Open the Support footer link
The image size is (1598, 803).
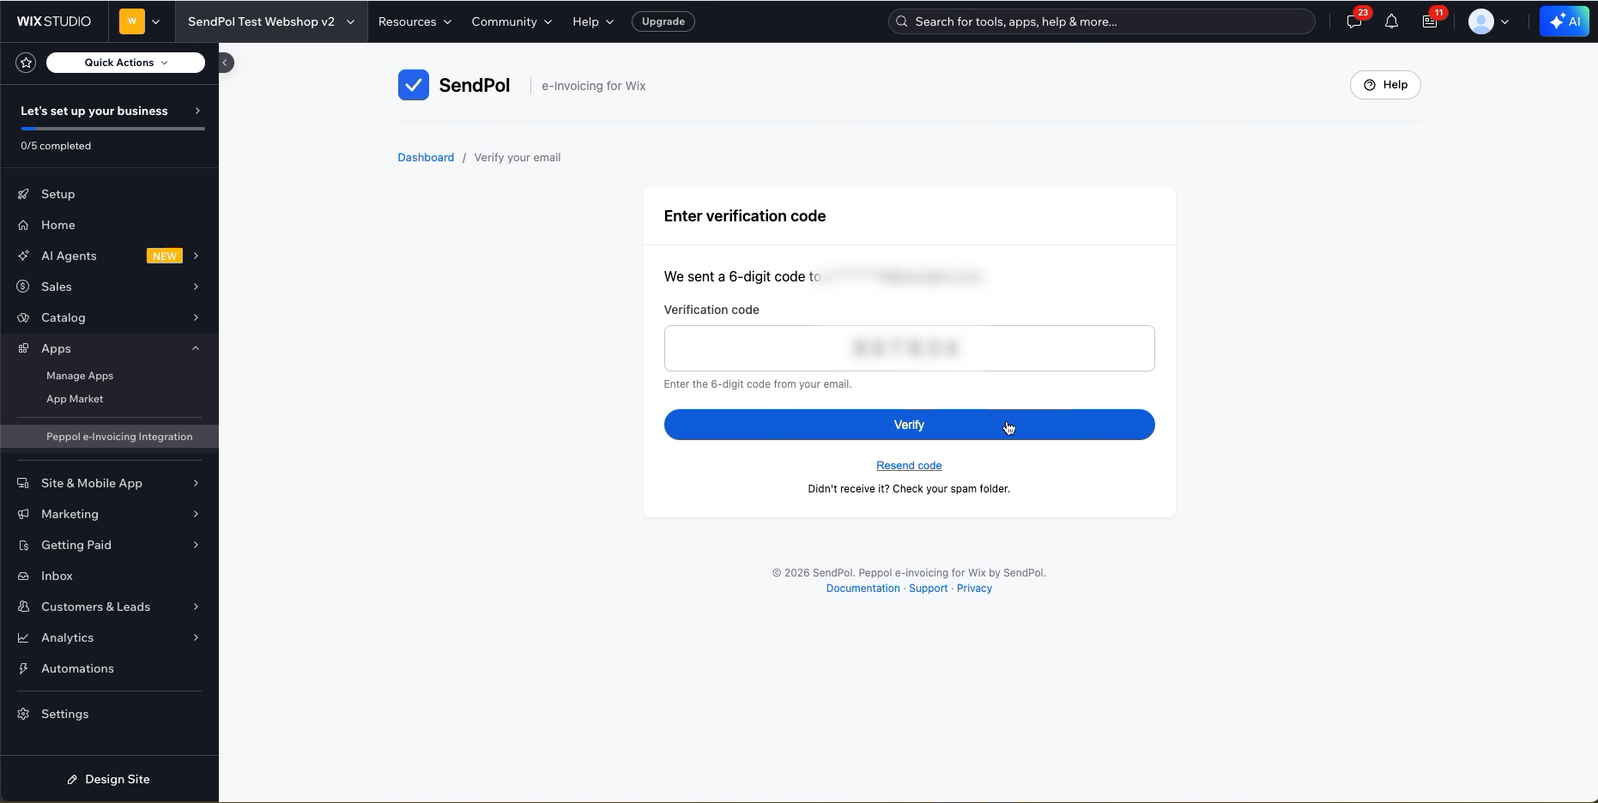(928, 589)
